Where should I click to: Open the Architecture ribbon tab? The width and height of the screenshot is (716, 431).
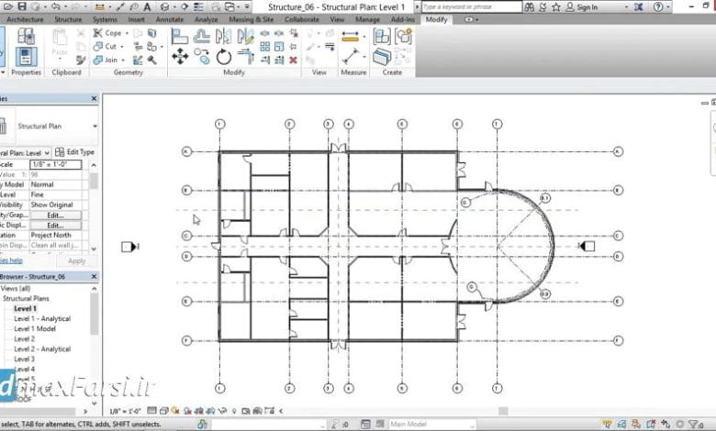click(x=25, y=19)
